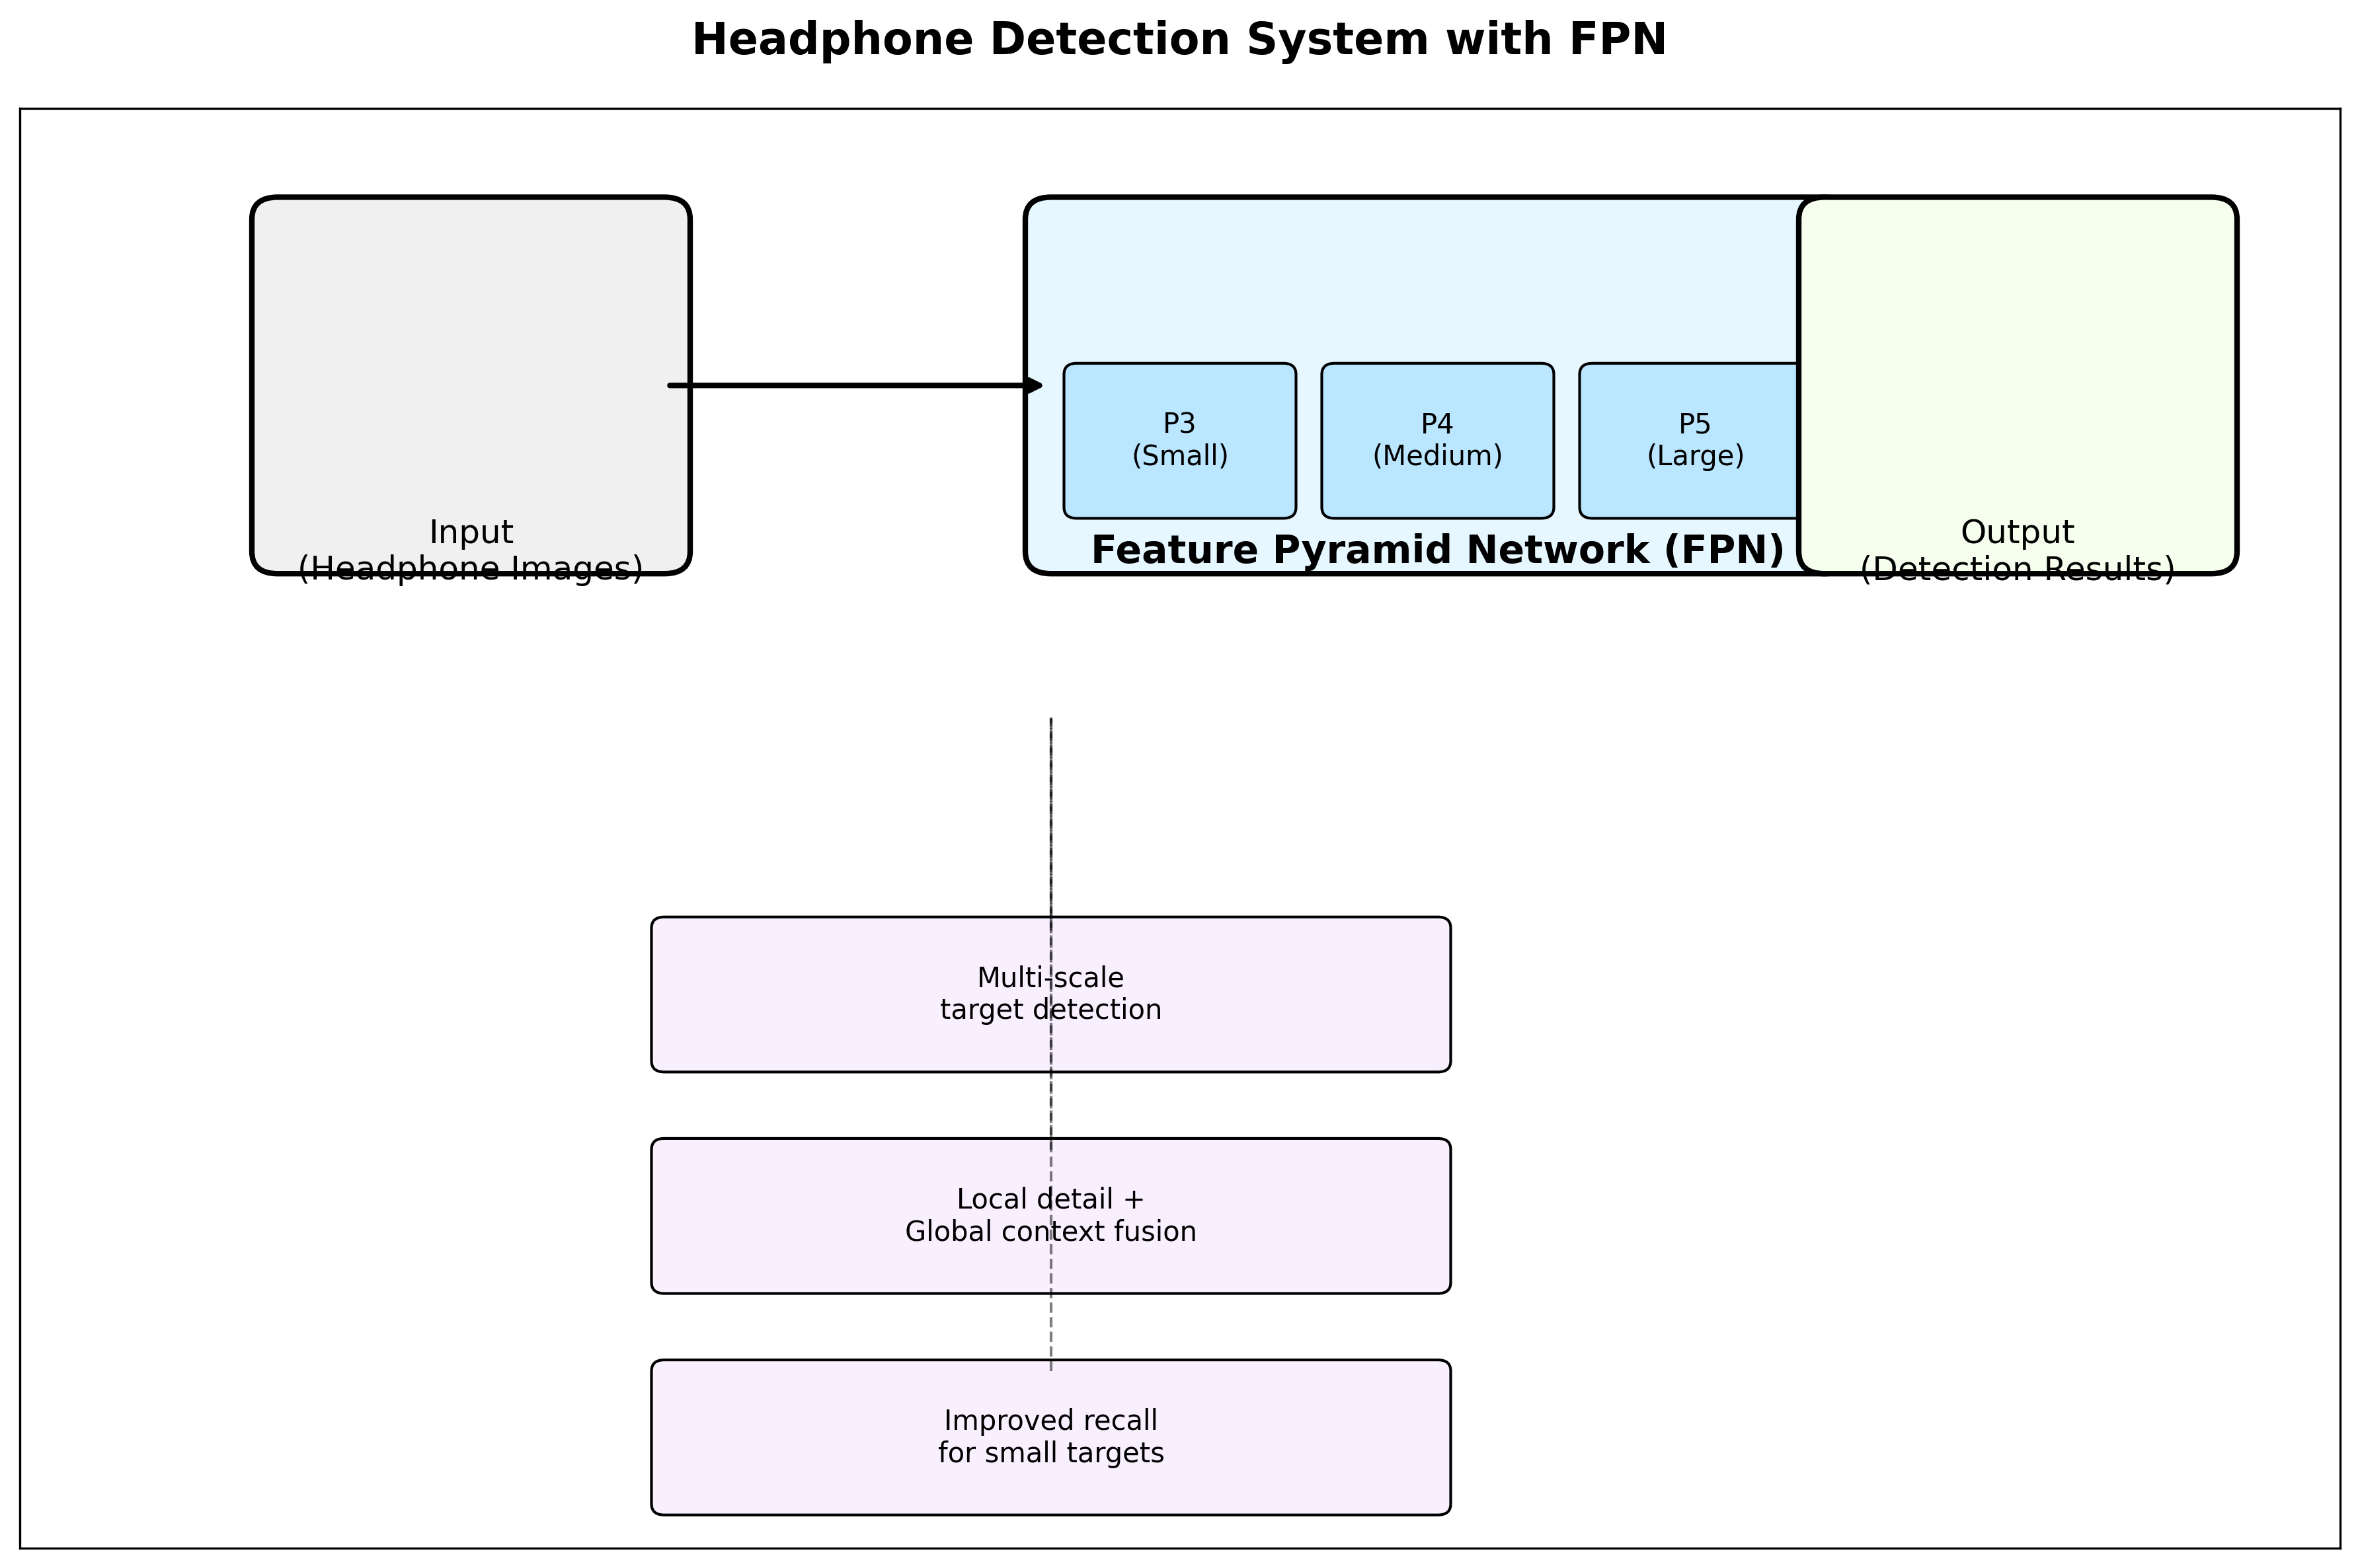Screen dimensions: 2360x1568
Task: Select the P4 (Medium) feature block
Action: coord(1436,440)
